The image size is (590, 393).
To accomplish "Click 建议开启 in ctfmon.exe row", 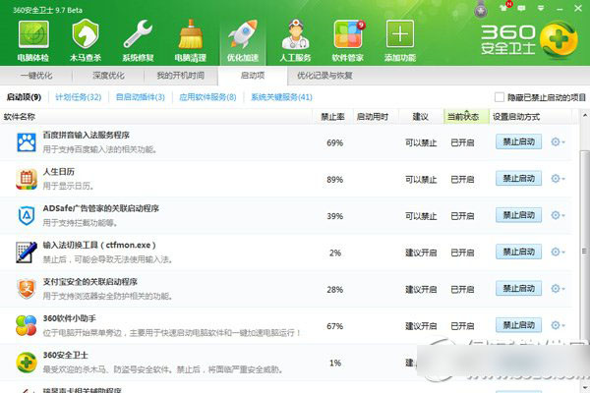I will click(x=421, y=253).
